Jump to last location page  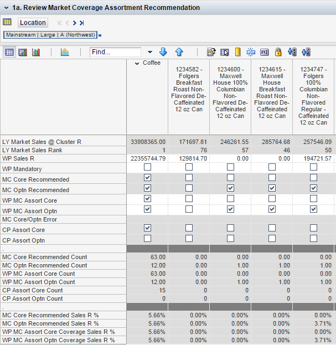tap(82, 23)
